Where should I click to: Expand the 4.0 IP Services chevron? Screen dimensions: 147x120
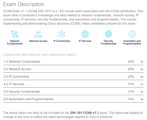(142, 84)
